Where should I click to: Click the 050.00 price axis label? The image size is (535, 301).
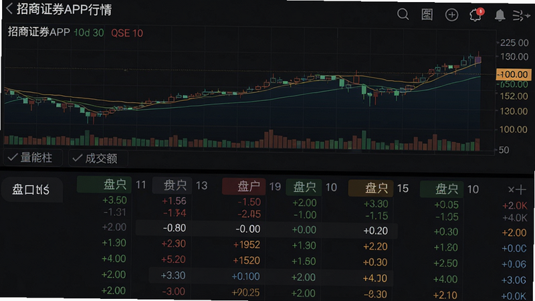pyautogui.click(x=514, y=84)
